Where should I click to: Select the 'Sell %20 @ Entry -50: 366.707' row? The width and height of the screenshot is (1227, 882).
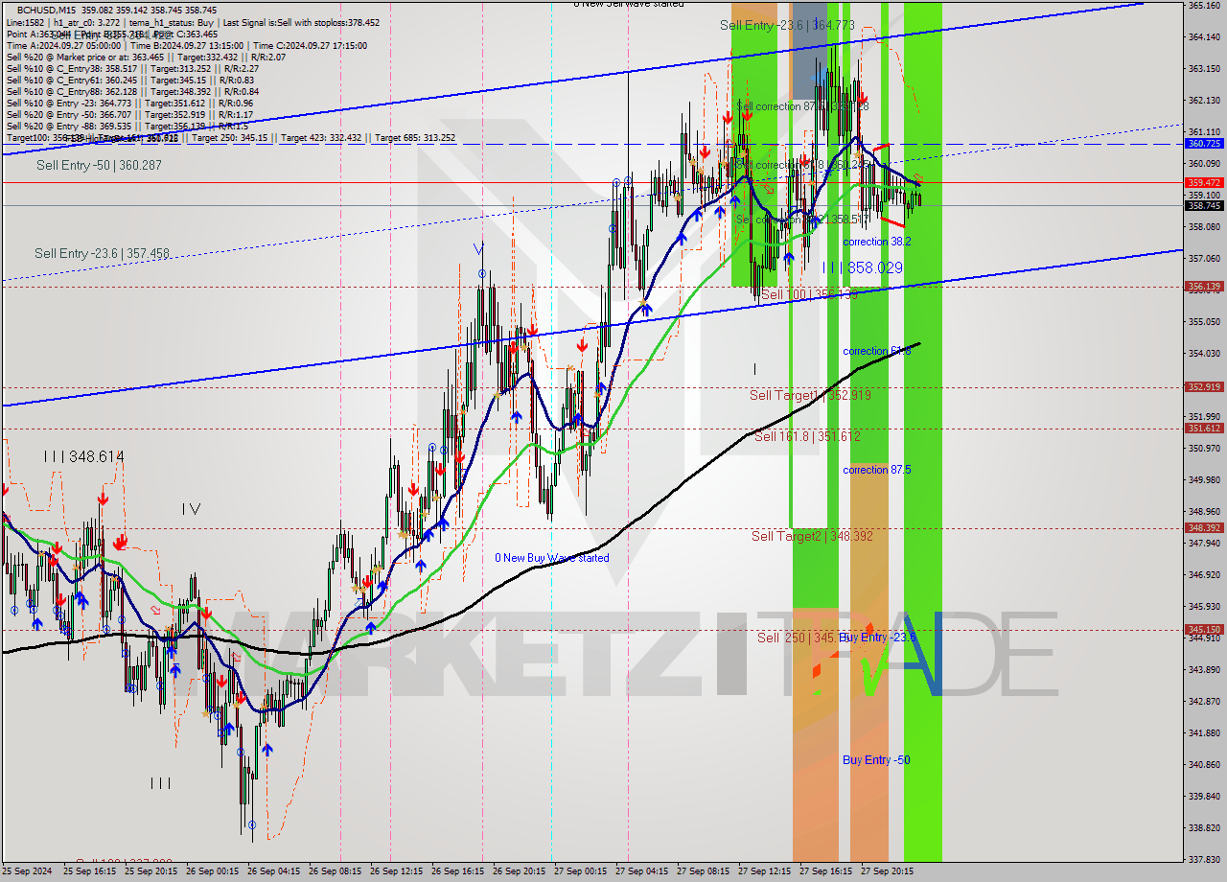pyautogui.click(x=129, y=114)
